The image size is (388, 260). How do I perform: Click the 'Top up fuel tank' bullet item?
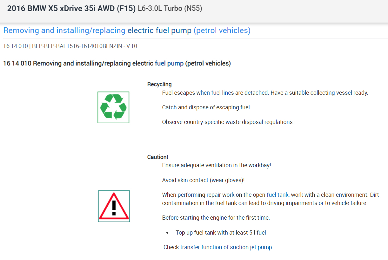tap(221, 233)
